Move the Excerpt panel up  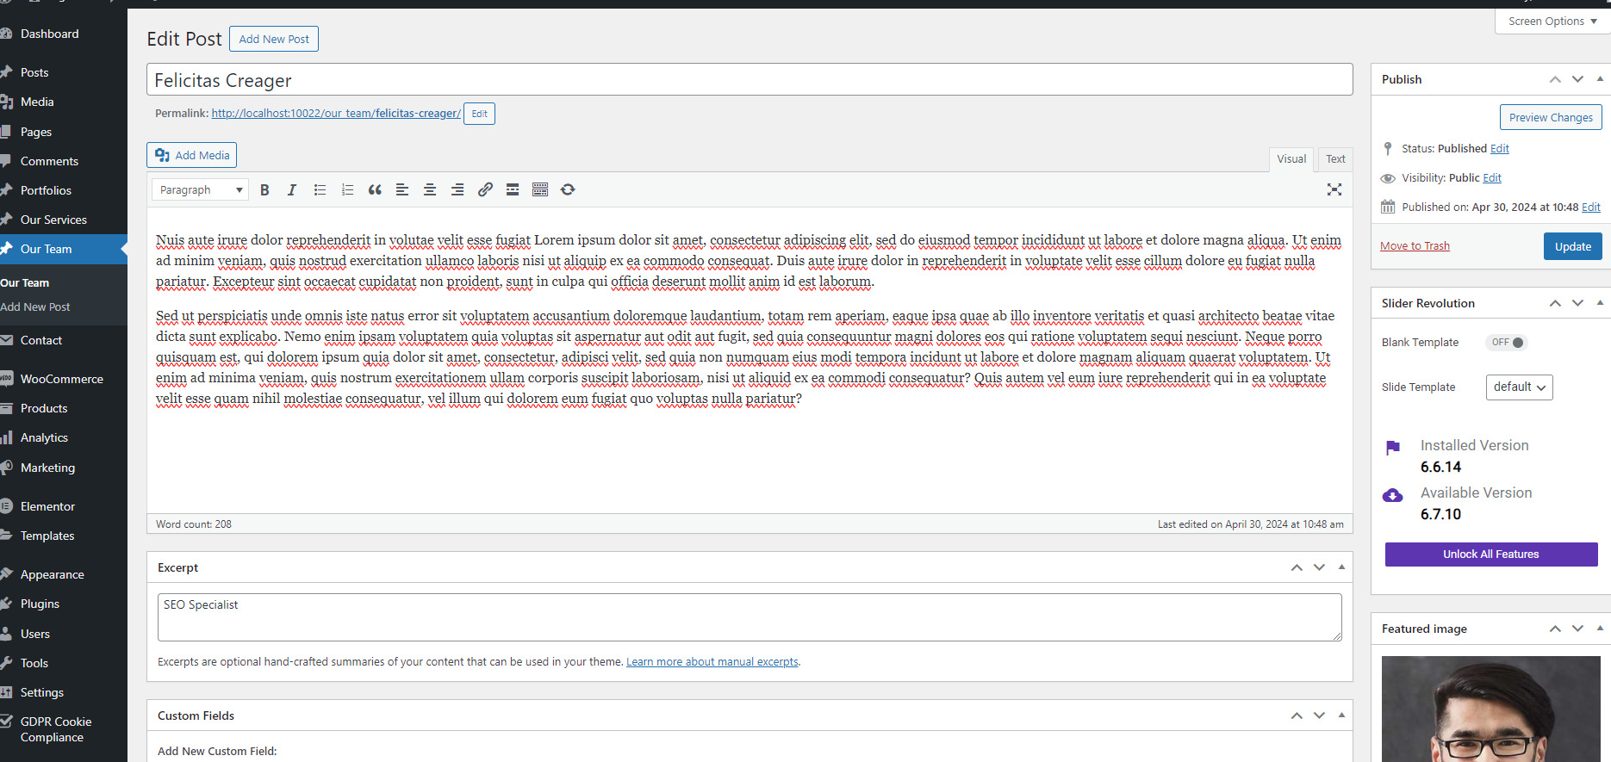coord(1297,567)
